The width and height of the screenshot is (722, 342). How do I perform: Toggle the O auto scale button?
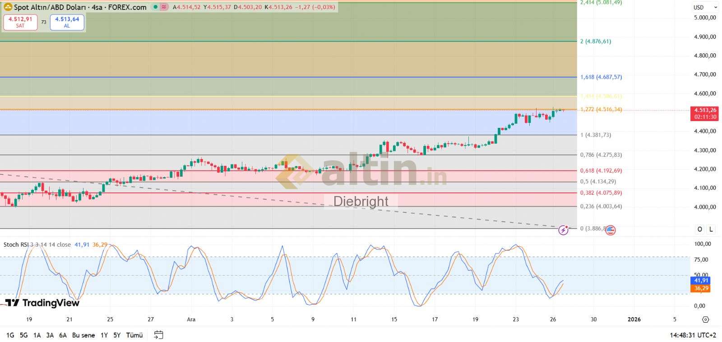pos(699,229)
